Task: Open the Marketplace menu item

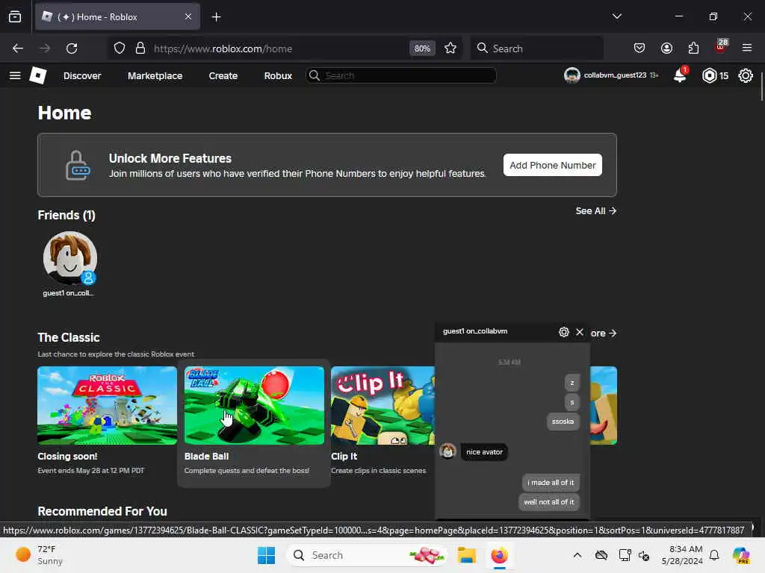Action: pyautogui.click(x=155, y=75)
